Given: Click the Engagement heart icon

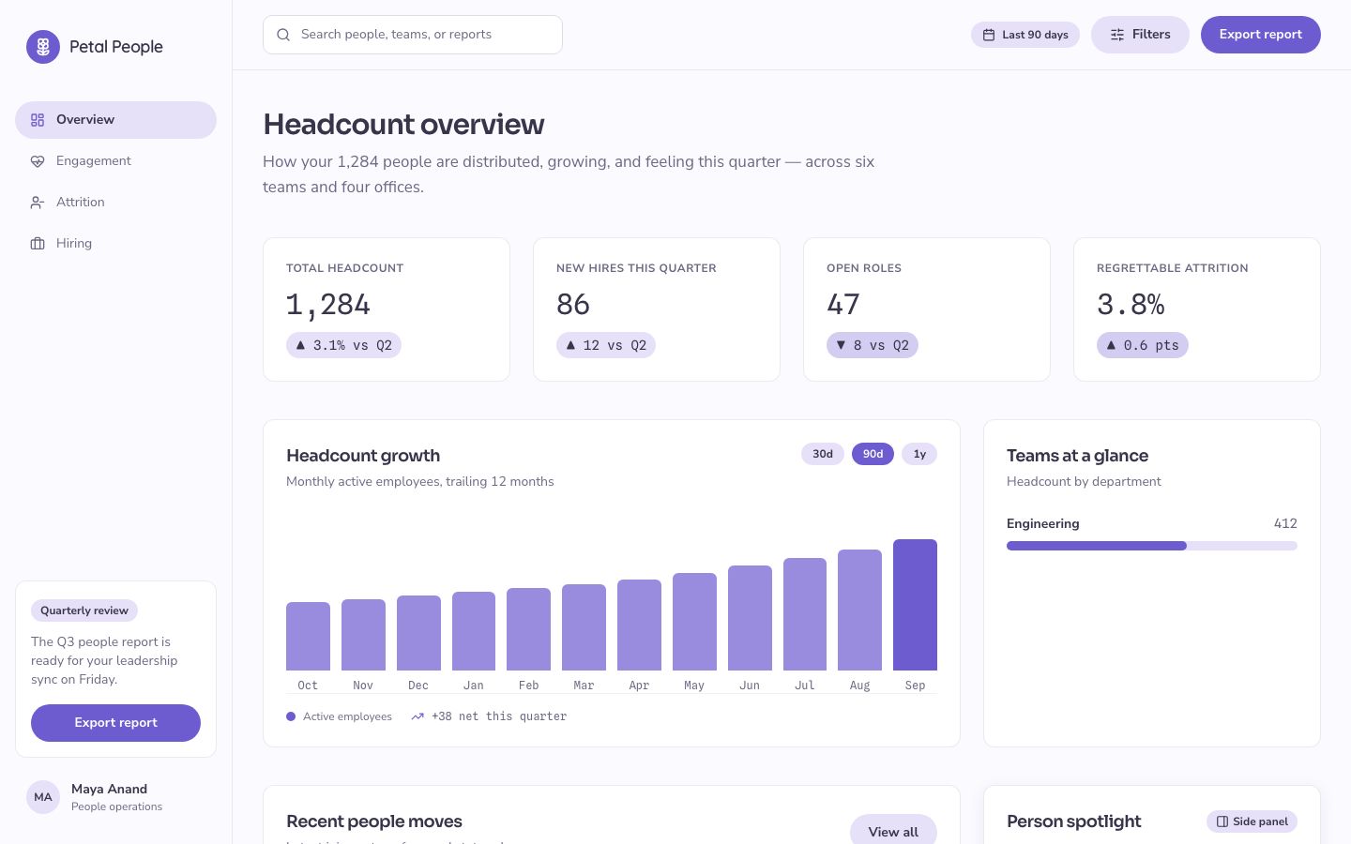Looking at the screenshot, I should tap(38, 161).
